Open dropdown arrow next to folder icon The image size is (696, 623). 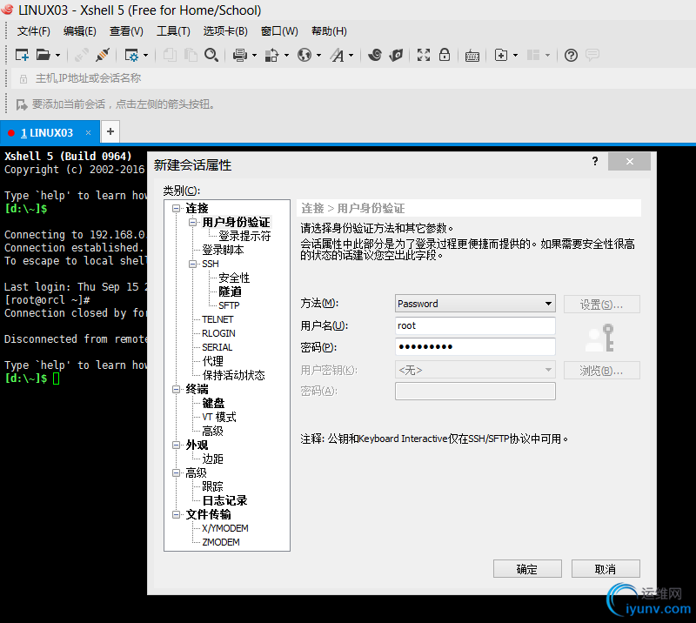[57, 56]
